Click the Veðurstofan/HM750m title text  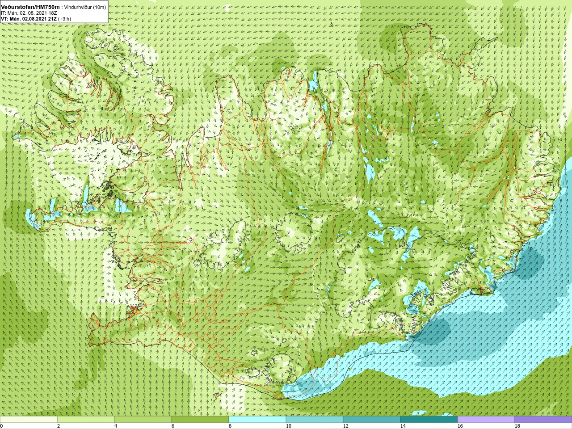[30, 7]
